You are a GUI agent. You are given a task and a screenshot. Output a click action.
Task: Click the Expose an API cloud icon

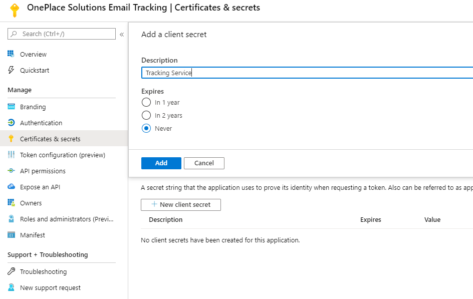11,187
